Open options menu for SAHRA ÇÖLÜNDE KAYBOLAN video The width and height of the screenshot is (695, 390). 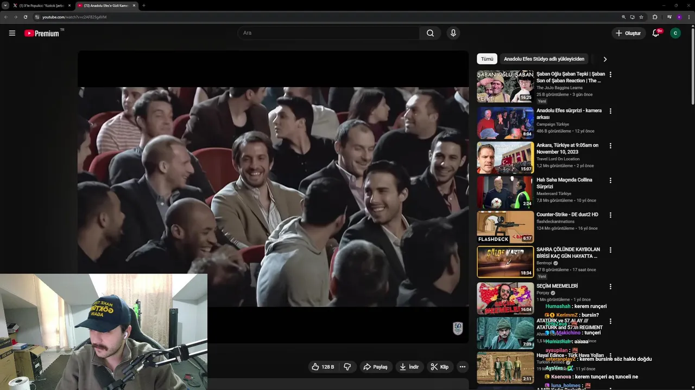[610, 250]
